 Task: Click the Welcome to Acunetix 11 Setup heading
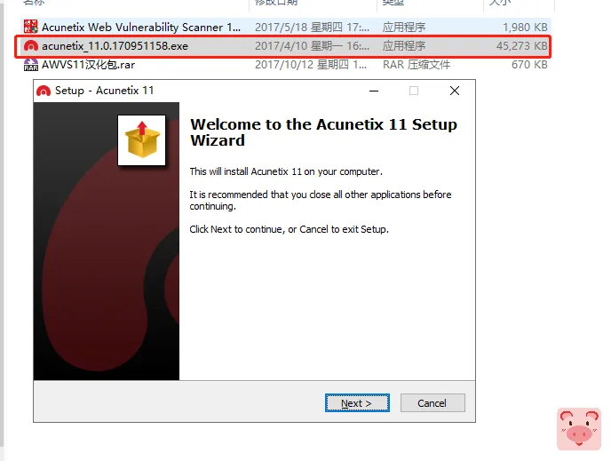(x=323, y=132)
